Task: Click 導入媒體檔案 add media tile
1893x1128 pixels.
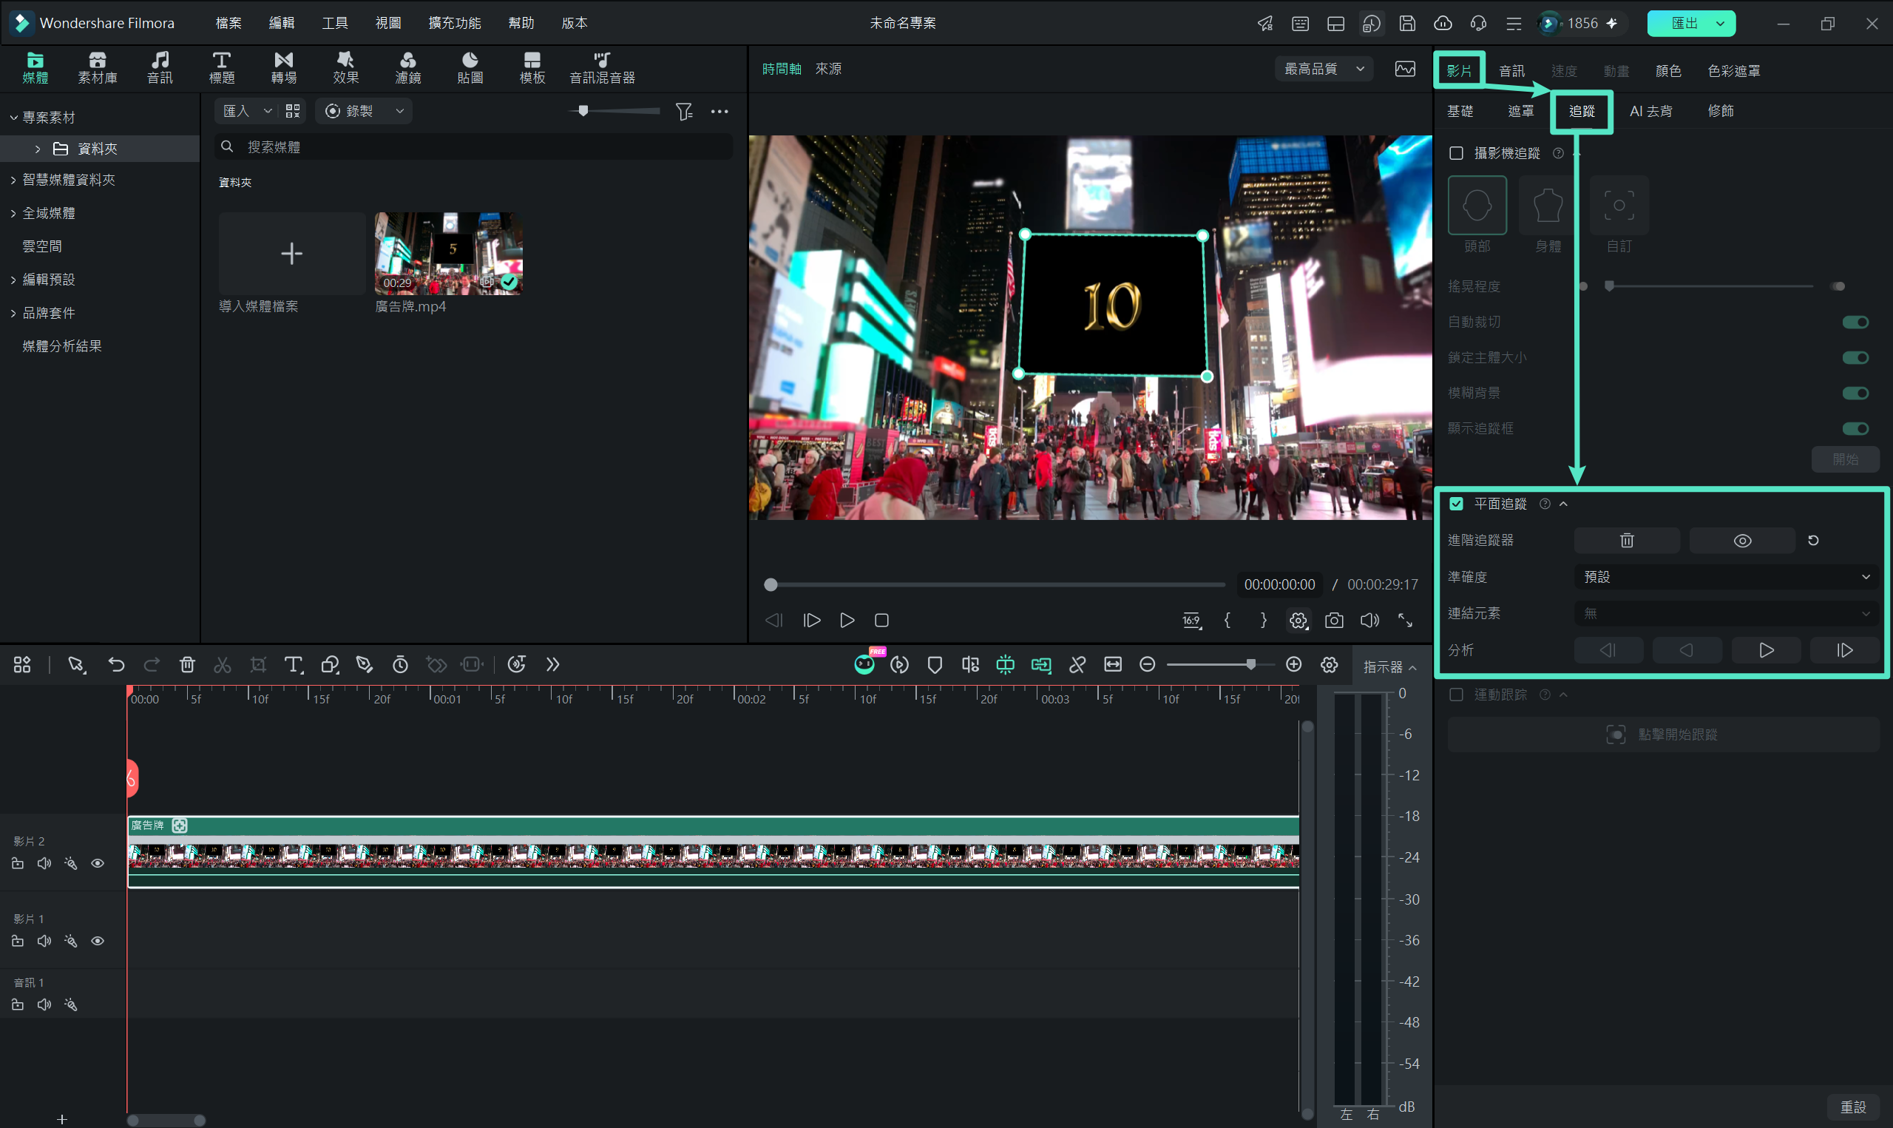Action: pyautogui.click(x=291, y=254)
